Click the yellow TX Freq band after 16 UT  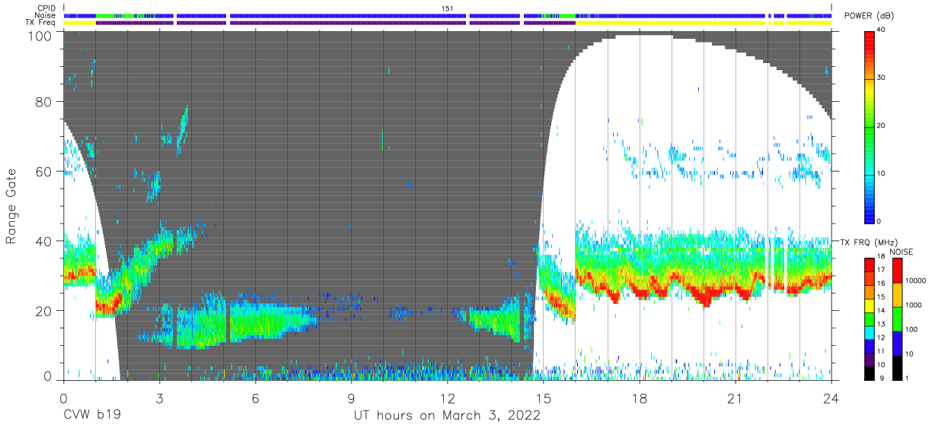(670, 23)
